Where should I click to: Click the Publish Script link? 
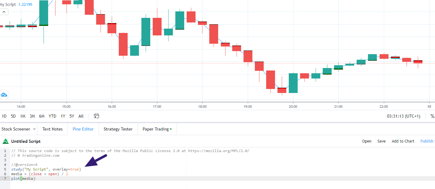pyautogui.click(x=427, y=141)
